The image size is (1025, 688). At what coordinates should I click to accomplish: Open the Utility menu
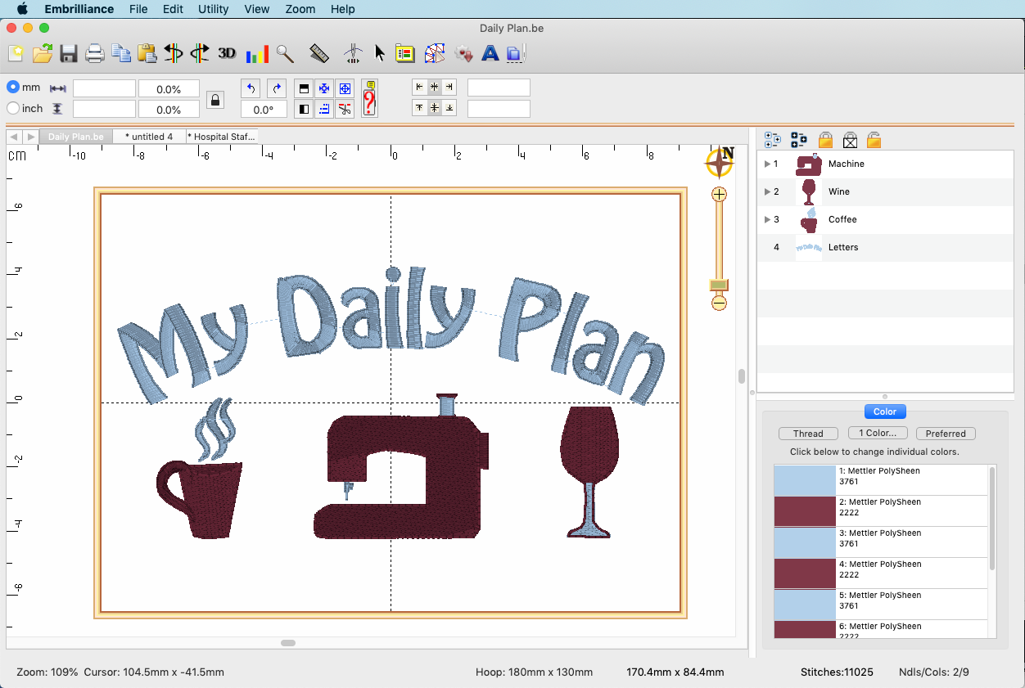pyautogui.click(x=213, y=9)
